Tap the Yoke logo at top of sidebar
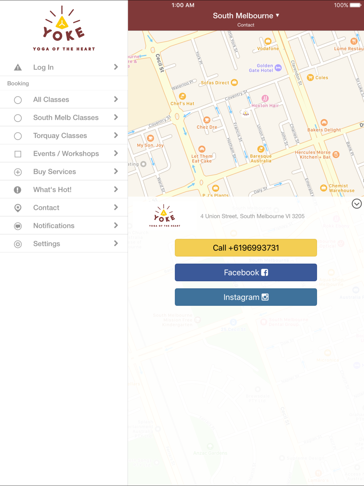Image resolution: width=364 pixels, height=486 pixels. 64,28
